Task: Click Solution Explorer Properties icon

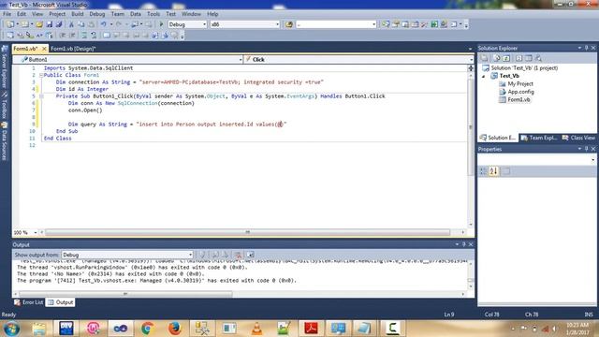Action: 485,58
